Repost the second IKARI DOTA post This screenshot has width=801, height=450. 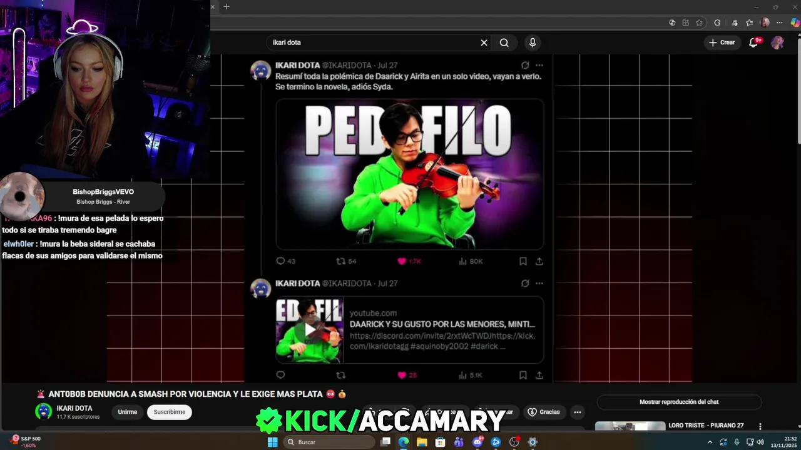[340, 375]
